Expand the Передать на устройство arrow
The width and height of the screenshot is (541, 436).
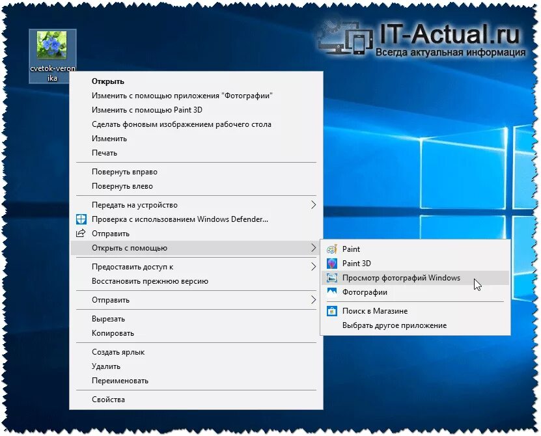pyautogui.click(x=313, y=205)
